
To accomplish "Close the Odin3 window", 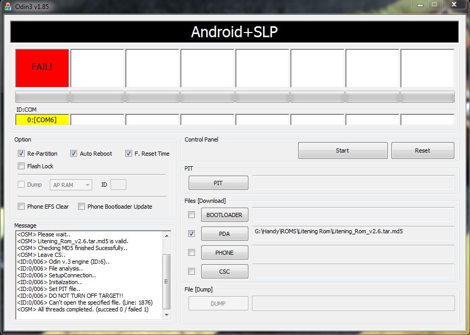I will click(x=454, y=5).
